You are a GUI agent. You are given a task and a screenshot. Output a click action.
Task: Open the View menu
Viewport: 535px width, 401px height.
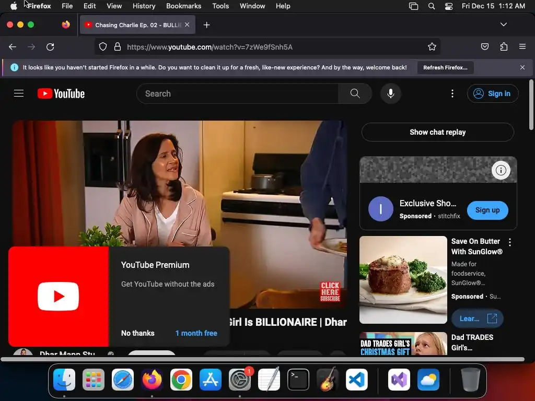coord(114,6)
